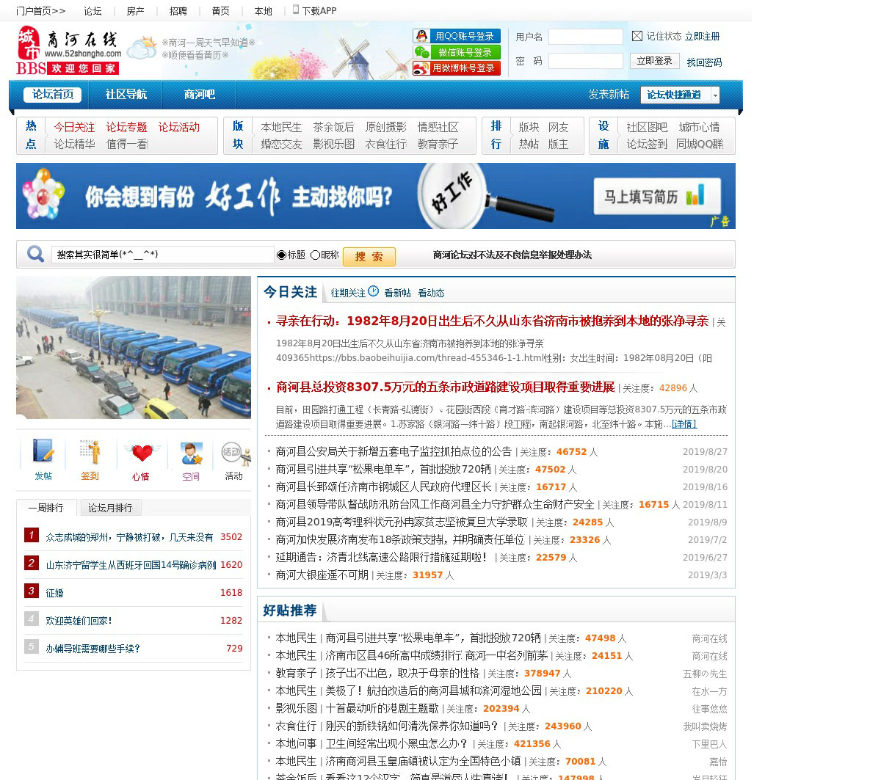Click the phone icon beside 下载APP
Screen dimensions: 881x780
pyautogui.click(x=296, y=10)
